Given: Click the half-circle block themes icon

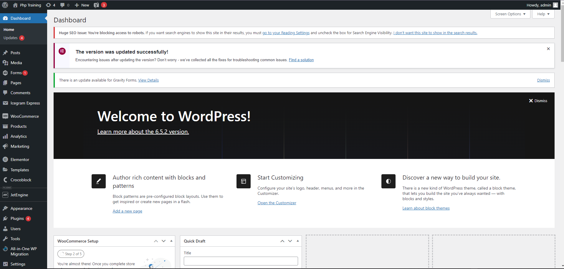Looking at the screenshot, I should [388, 181].
